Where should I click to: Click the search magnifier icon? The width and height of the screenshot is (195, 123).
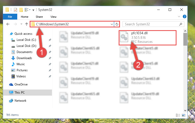[181, 24]
